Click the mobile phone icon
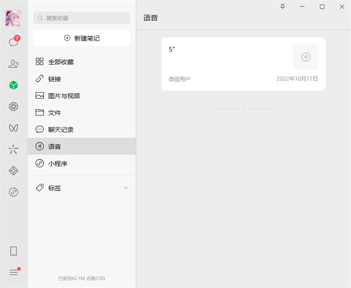Image resolution: width=351 pixels, height=288 pixels. click(x=14, y=251)
